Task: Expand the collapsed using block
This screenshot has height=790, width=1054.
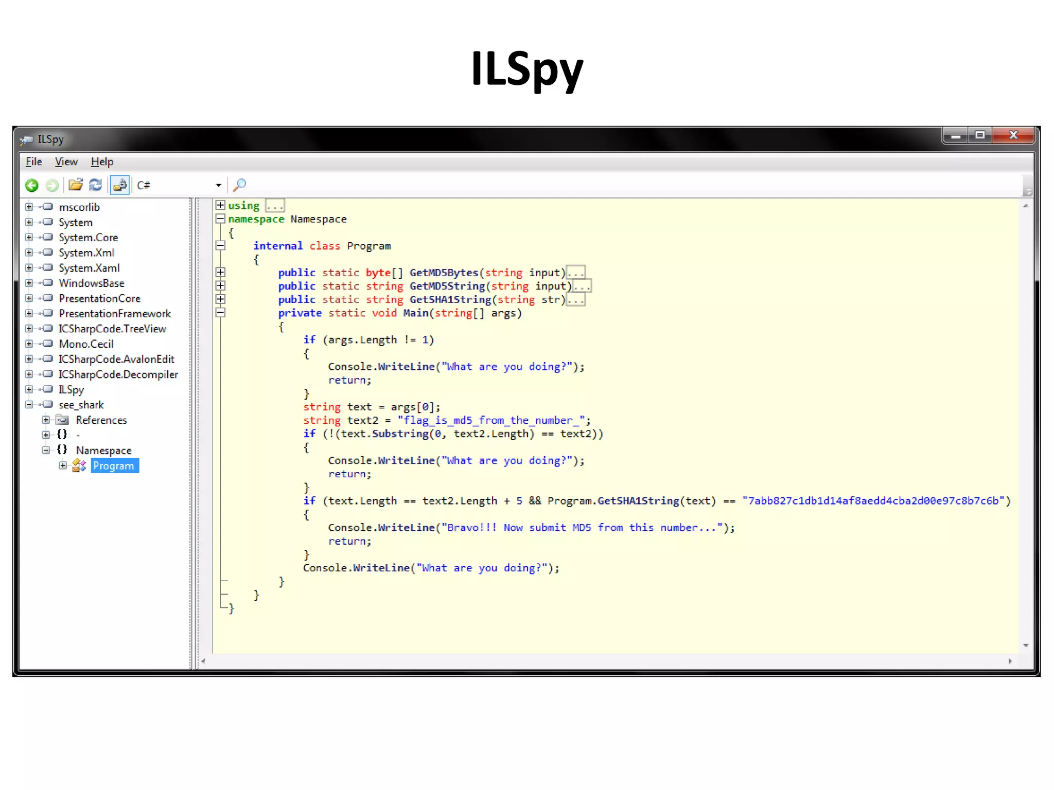Action: click(x=220, y=205)
